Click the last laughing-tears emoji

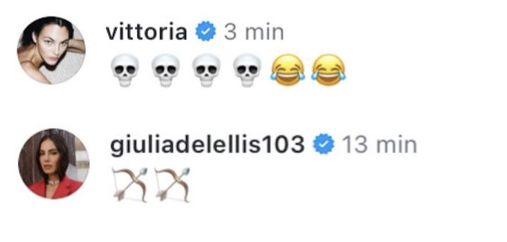pyautogui.click(x=329, y=70)
